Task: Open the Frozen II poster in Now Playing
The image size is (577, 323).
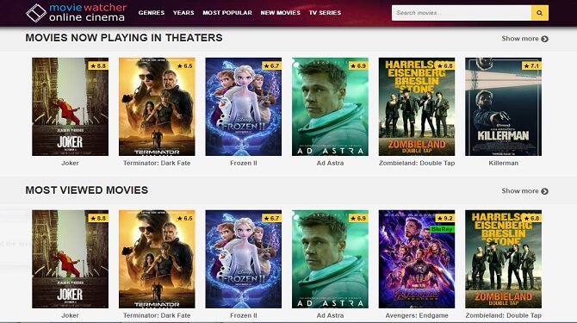Action: 243,107
